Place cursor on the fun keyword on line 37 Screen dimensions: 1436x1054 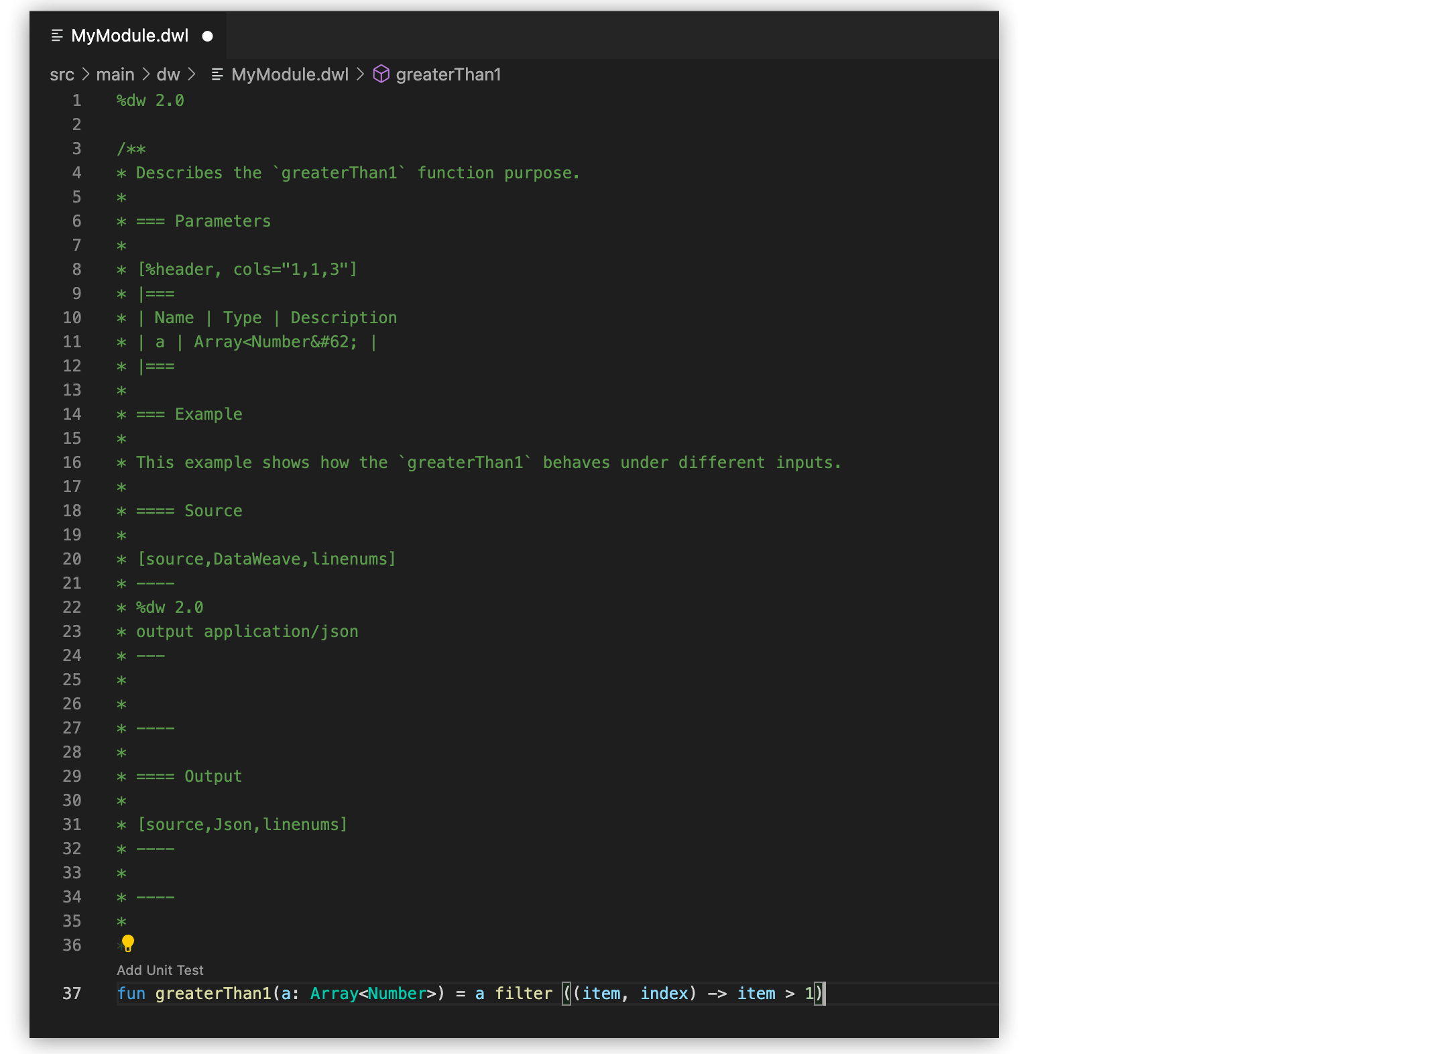tap(131, 994)
